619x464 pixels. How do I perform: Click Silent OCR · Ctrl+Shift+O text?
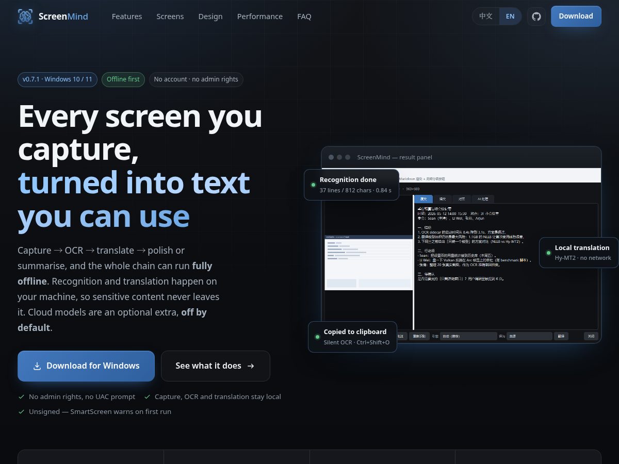[x=357, y=342]
